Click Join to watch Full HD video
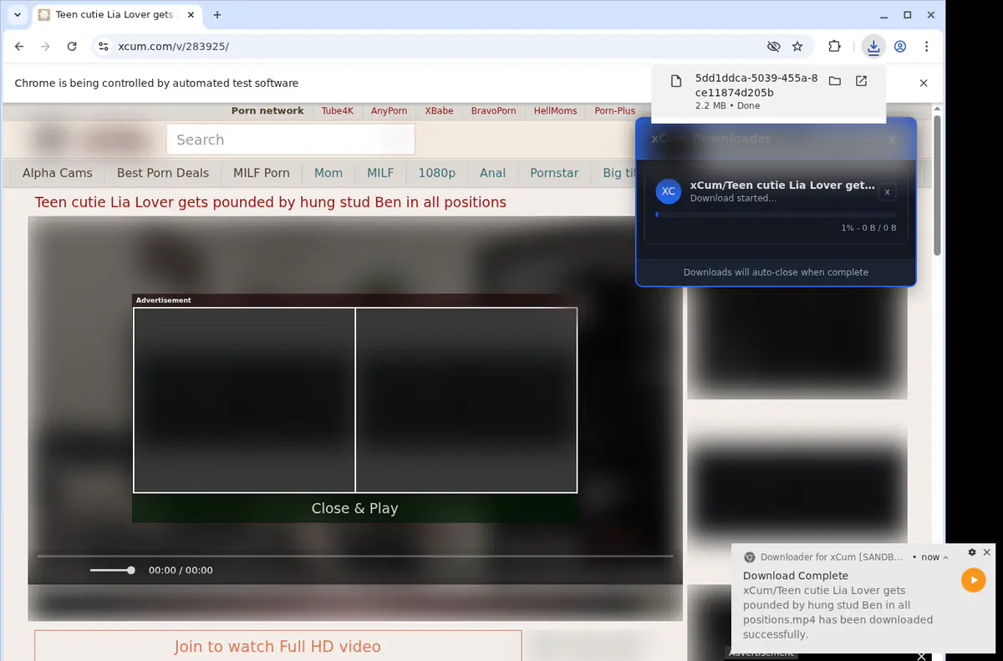The width and height of the screenshot is (1003, 661). point(277,646)
